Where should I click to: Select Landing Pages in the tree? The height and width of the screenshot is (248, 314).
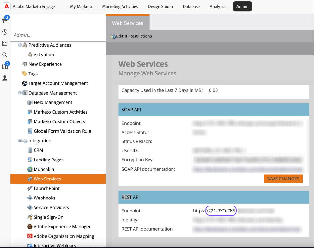point(48,160)
